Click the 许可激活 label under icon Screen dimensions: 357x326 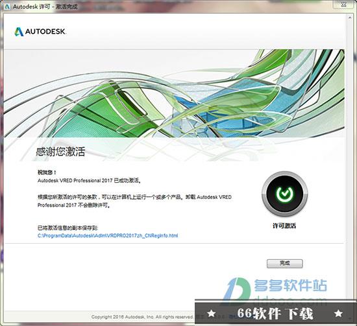[x=284, y=226]
